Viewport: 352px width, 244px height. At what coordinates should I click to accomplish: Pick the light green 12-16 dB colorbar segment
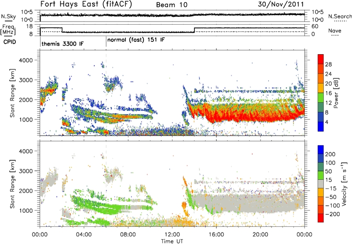coord(321,98)
